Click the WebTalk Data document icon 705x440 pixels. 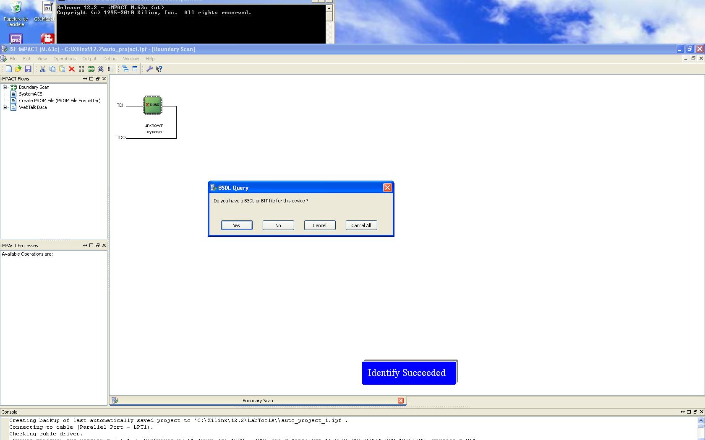click(x=13, y=107)
